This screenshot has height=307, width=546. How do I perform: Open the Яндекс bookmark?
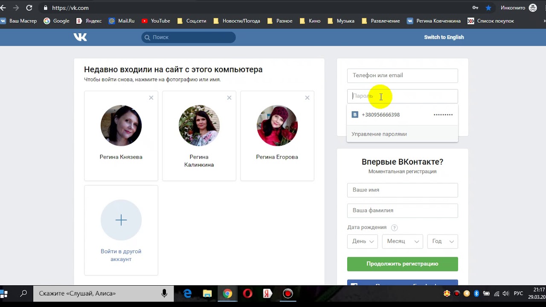coord(89,21)
